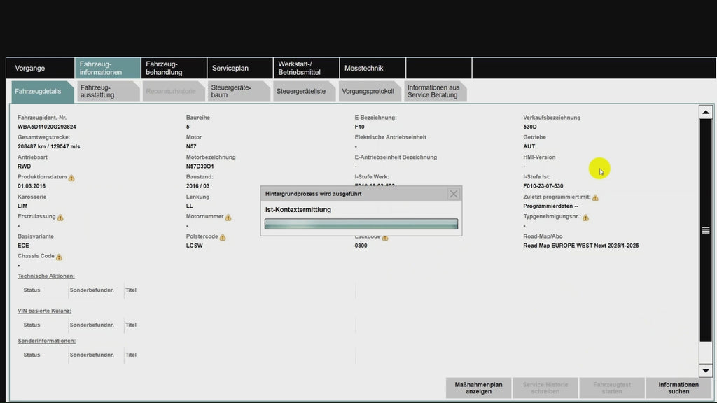The width and height of the screenshot is (717, 403).
Task: Close the Hintergrundprozess dialog
Action: (454, 194)
